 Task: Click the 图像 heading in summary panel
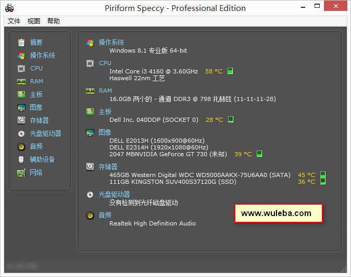pyautogui.click(x=105, y=132)
